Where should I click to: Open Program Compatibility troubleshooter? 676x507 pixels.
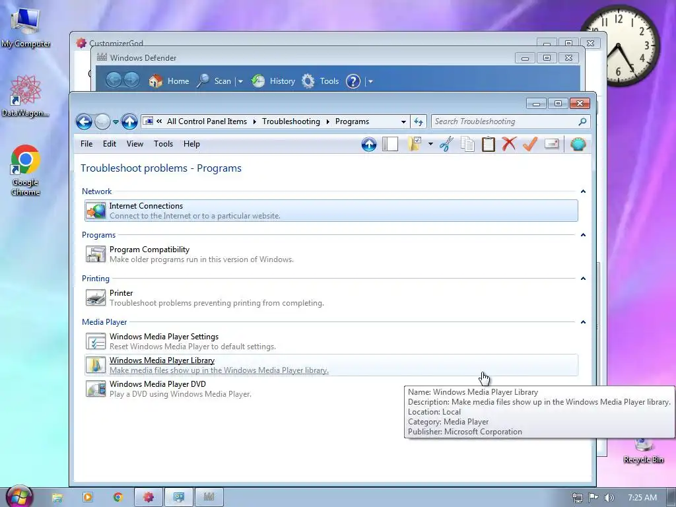pyautogui.click(x=331, y=254)
